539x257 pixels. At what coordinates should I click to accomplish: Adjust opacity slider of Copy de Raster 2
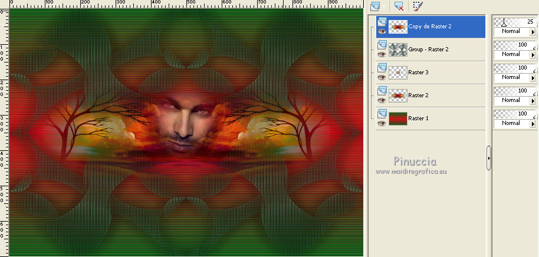(x=515, y=22)
